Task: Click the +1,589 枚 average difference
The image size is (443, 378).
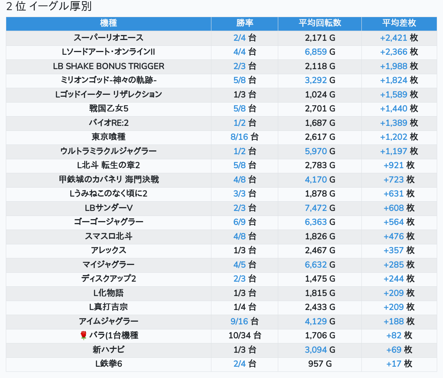Action: pos(399,94)
